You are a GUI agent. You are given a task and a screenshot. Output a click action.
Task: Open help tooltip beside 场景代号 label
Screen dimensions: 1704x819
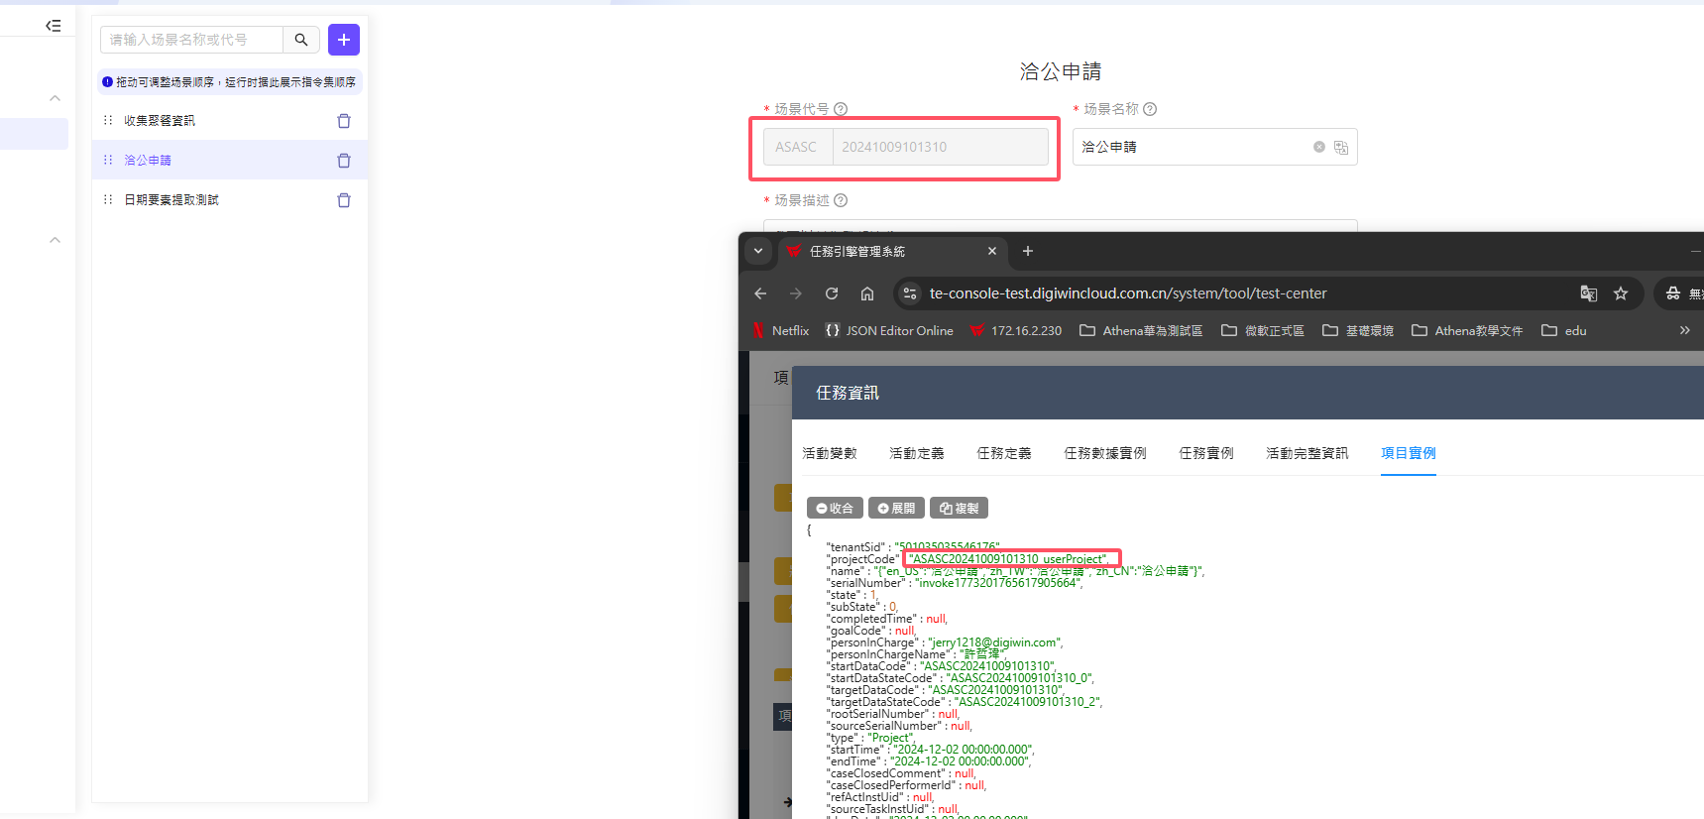pyautogui.click(x=841, y=109)
